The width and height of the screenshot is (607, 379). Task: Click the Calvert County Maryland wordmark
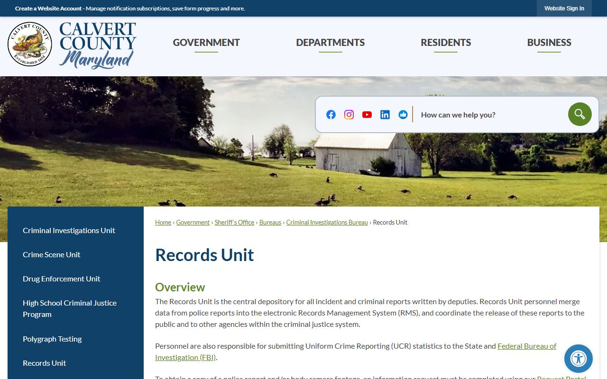(x=98, y=45)
